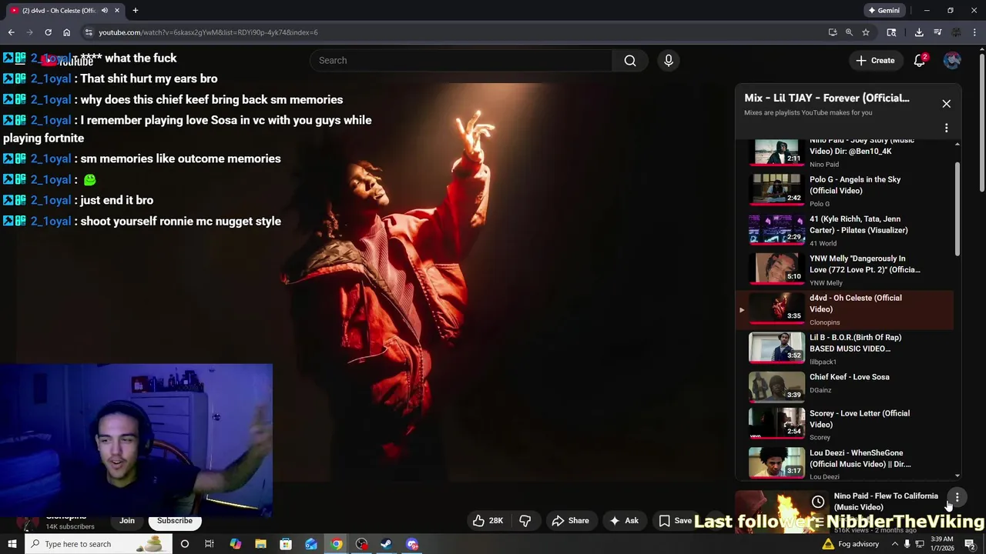This screenshot has height=554, width=986.
Task: Open the Windows Start menu
Action: [12, 544]
